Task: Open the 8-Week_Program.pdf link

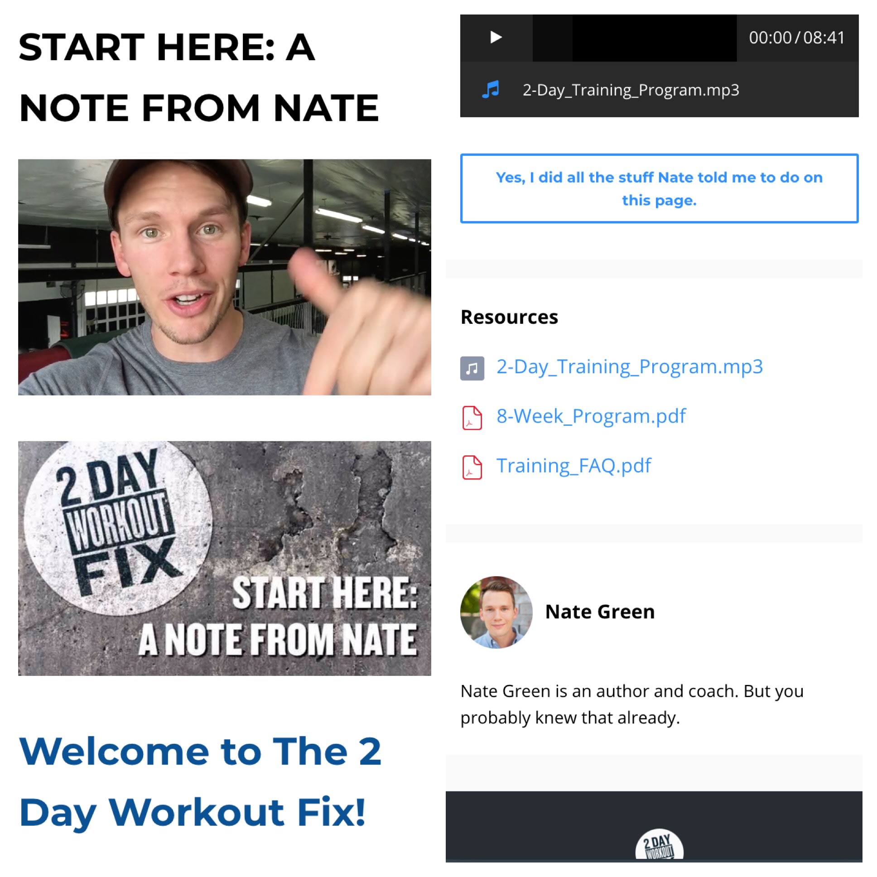Action: pos(591,416)
